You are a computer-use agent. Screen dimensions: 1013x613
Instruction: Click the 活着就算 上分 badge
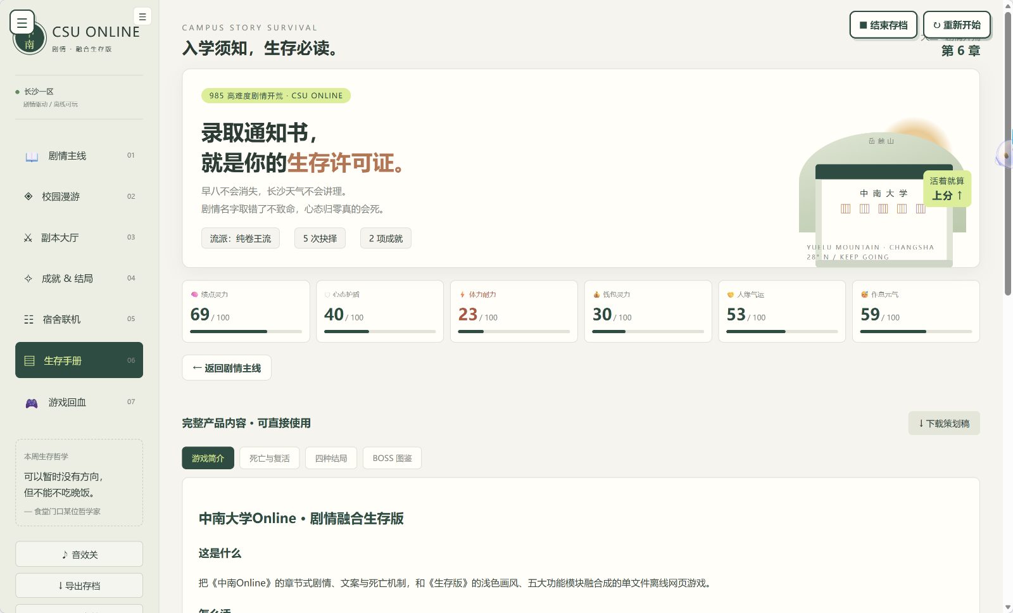pos(947,189)
